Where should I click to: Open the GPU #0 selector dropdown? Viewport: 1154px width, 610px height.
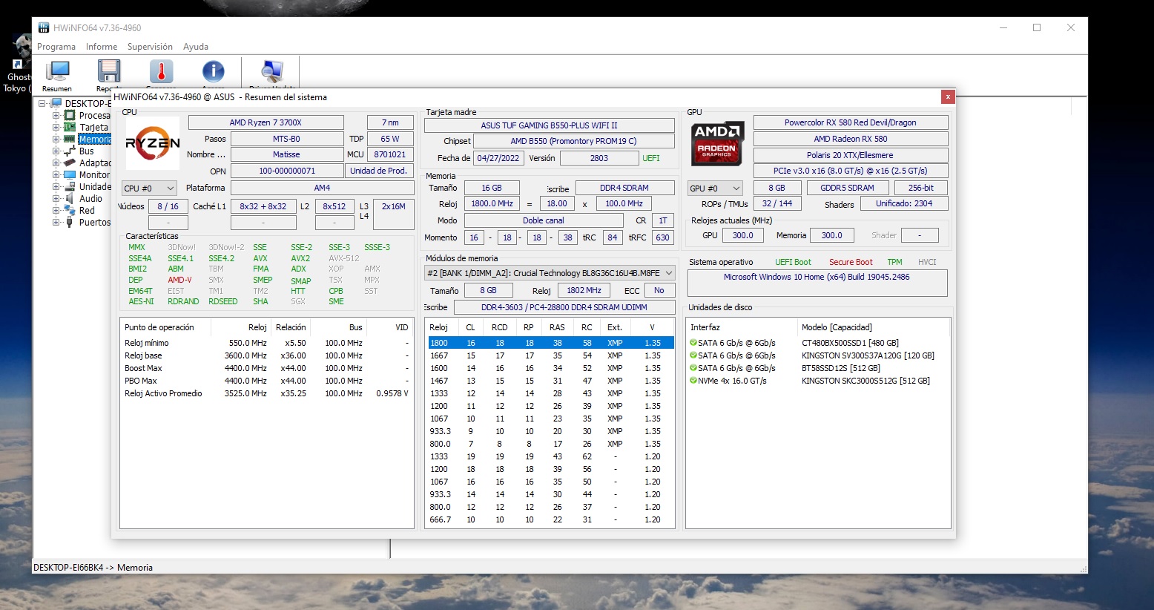[715, 188]
